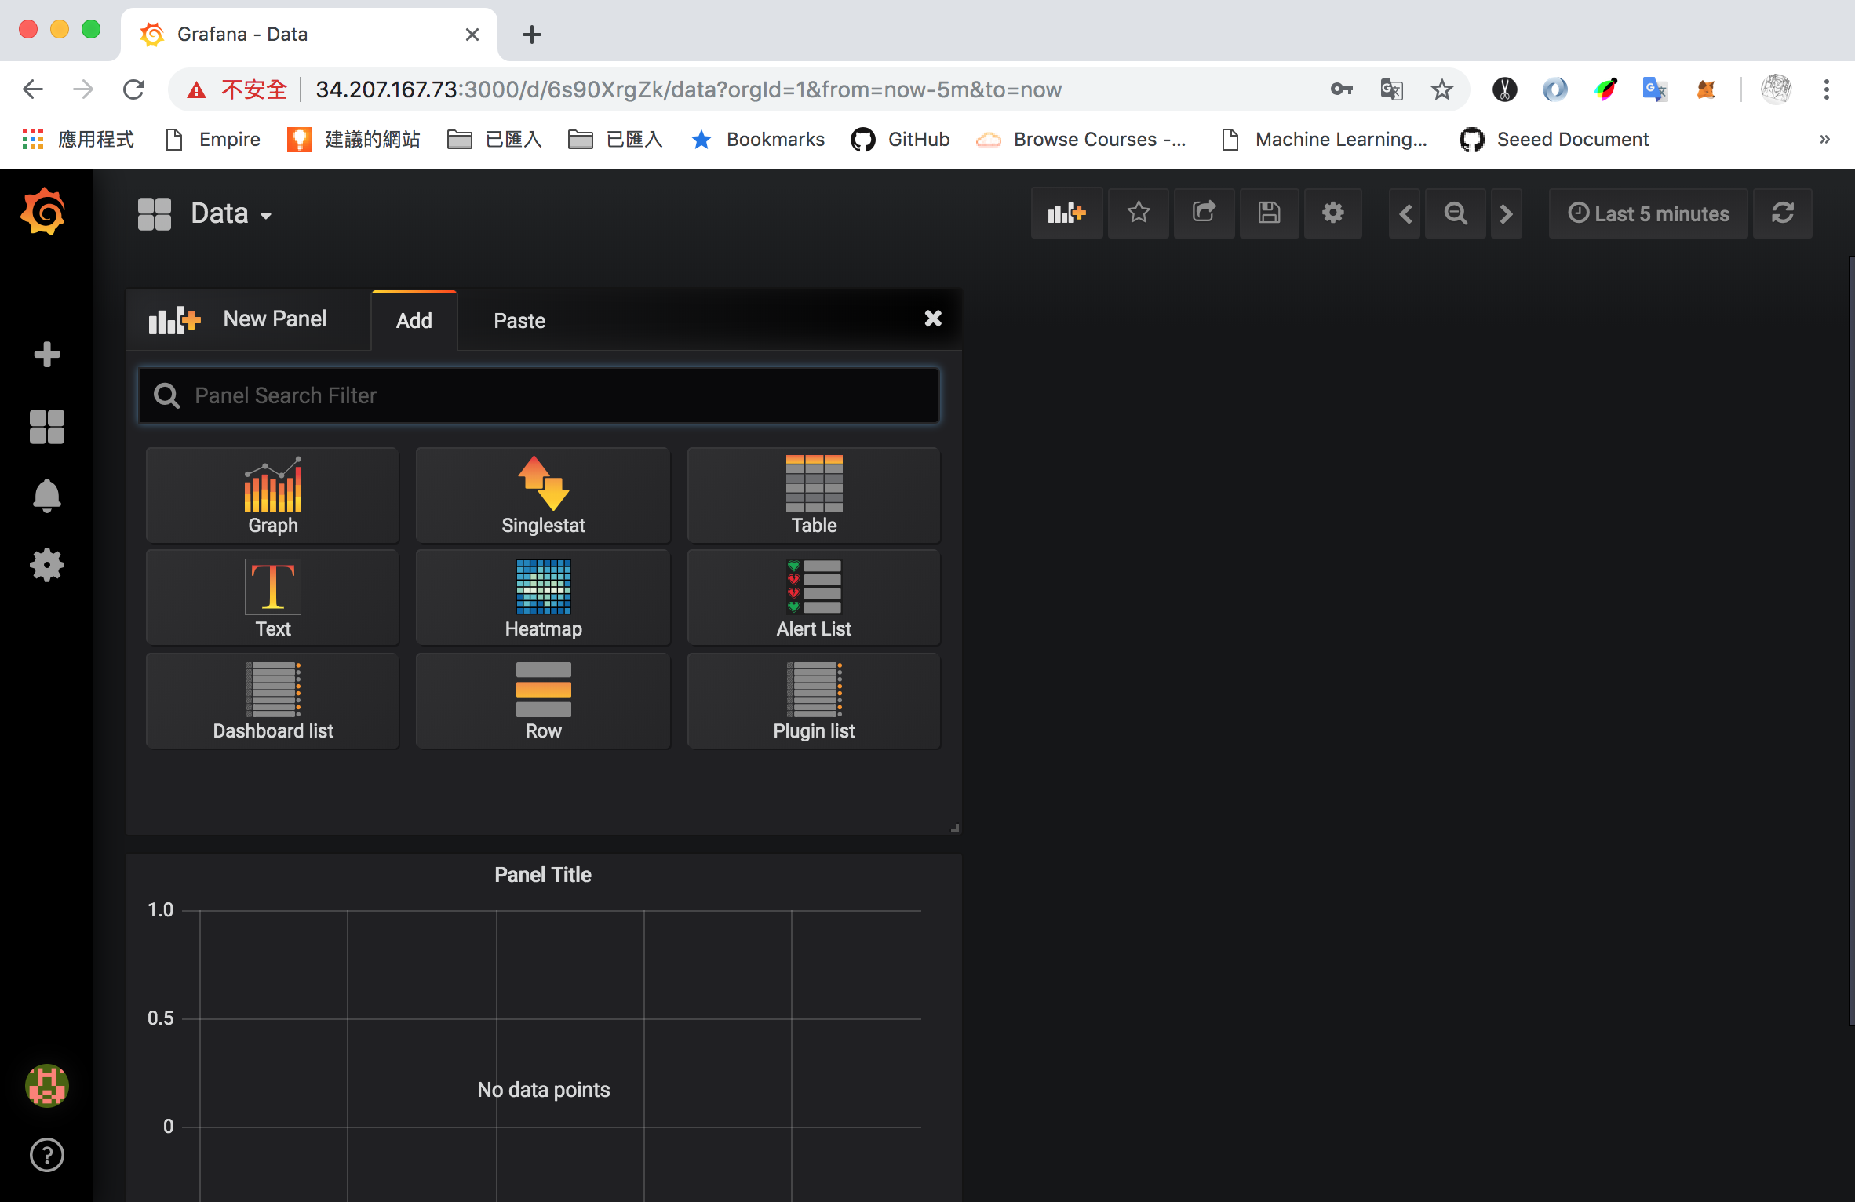Image resolution: width=1855 pixels, height=1202 pixels.
Task: Add a Dashboard list panel
Action: coord(273,701)
